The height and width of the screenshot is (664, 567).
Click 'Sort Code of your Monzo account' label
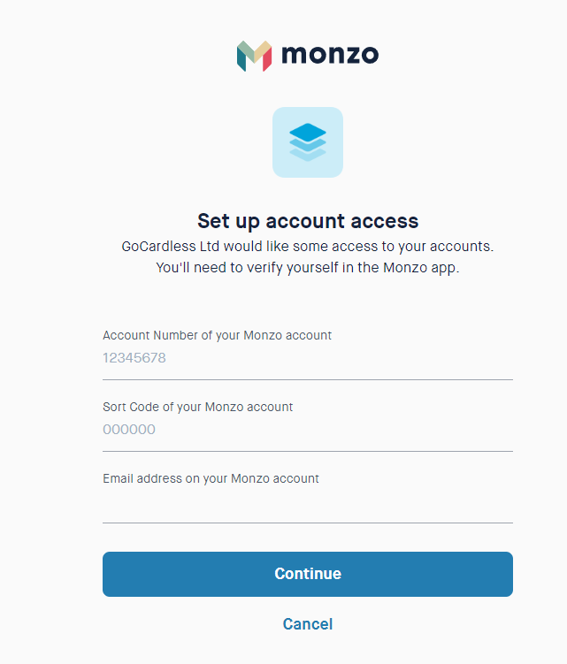(197, 407)
